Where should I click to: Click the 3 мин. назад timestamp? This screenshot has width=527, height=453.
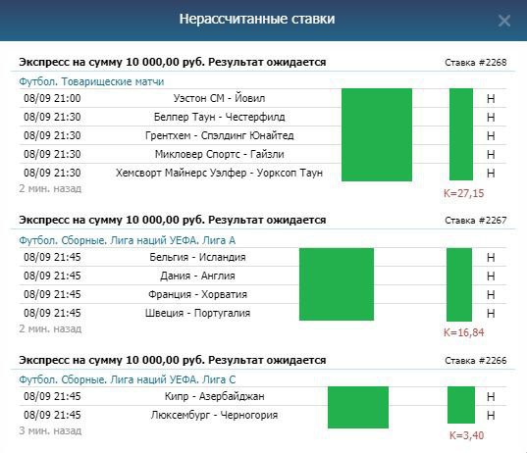(x=50, y=430)
